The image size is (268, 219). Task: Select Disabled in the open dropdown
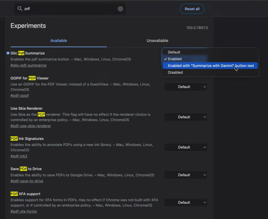pyautogui.click(x=210, y=72)
